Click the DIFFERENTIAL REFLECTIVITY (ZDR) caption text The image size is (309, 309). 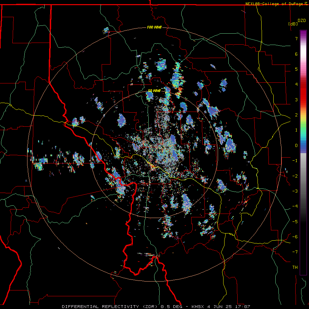pyautogui.click(x=111, y=307)
